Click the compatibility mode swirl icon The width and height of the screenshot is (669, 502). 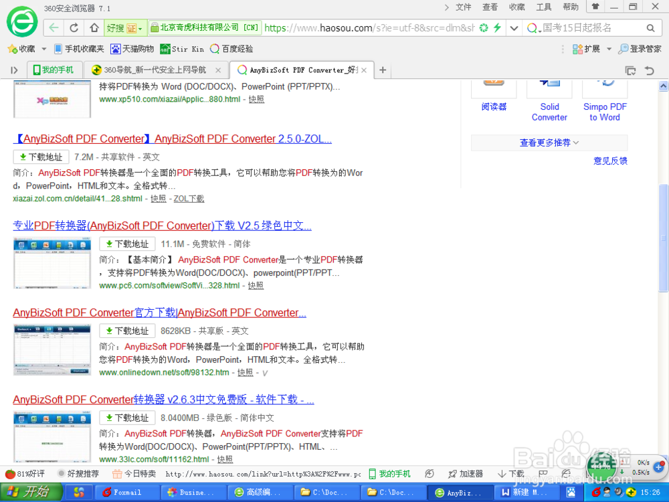[484, 27]
